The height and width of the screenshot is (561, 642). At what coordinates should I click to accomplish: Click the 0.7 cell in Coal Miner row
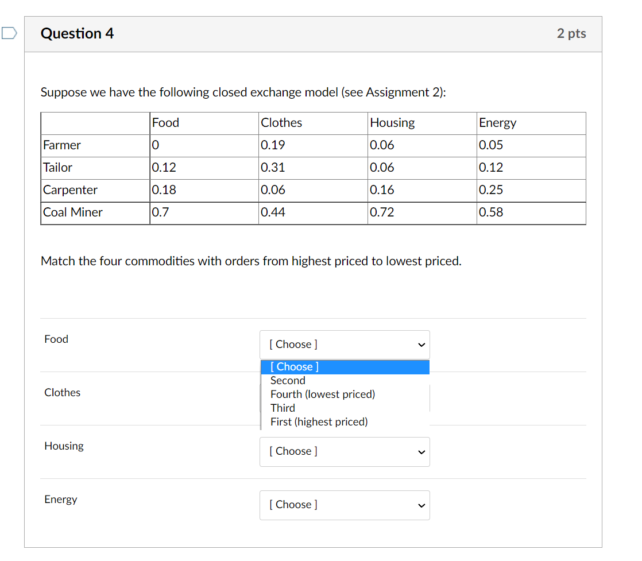pos(204,213)
